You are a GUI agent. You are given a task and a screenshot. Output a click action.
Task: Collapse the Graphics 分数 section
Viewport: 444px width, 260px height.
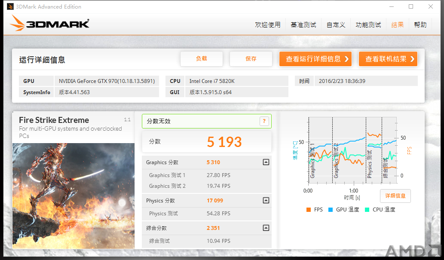(x=266, y=162)
